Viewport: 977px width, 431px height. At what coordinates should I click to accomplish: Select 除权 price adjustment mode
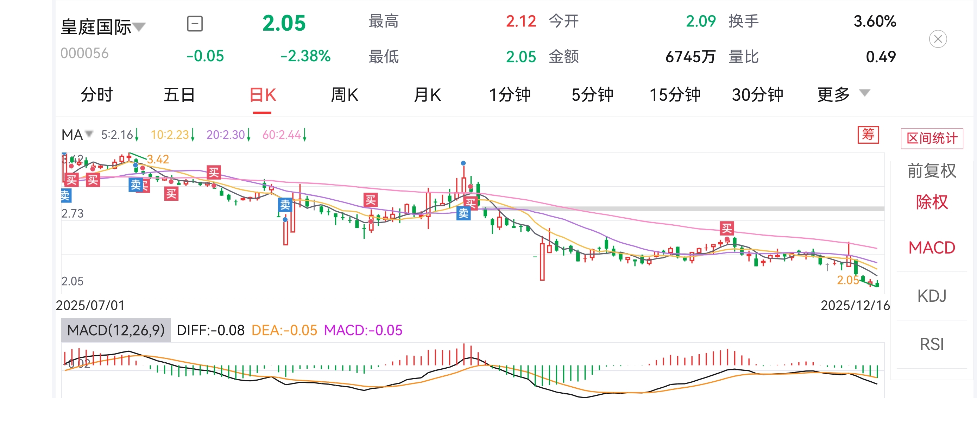click(932, 202)
